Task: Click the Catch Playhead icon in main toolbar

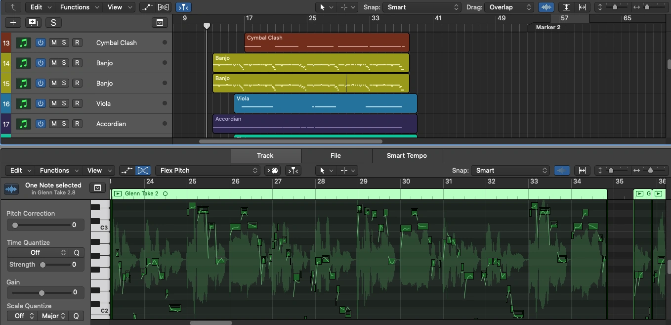Action: coord(183,7)
